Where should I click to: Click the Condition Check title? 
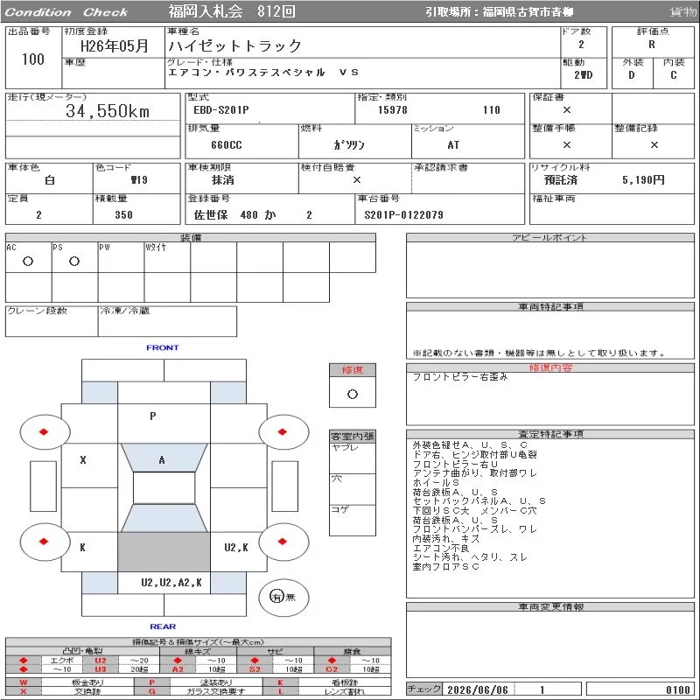pos(66,12)
